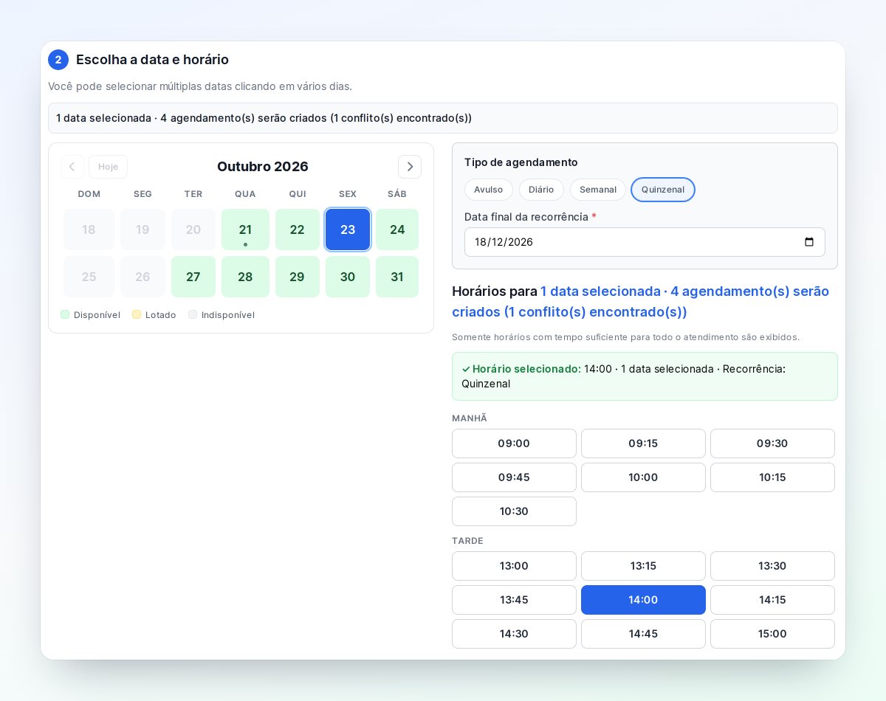The height and width of the screenshot is (701, 886).
Task: Select the Avulso scheduling type
Action: pyautogui.click(x=488, y=190)
